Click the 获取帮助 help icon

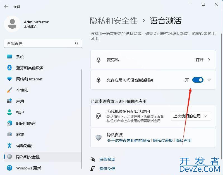click(x=93, y=159)
